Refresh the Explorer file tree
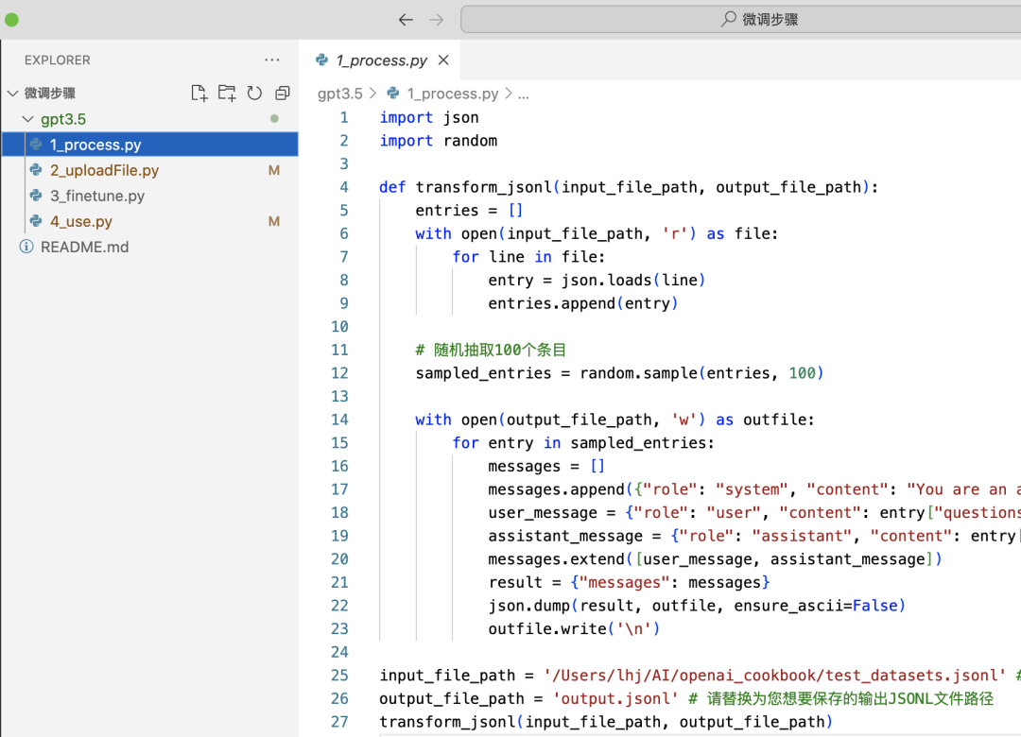This screenshot has height=737, width=1021. [x=254, y=94]
